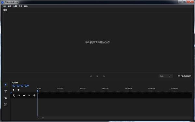Click the play button under preview
This screenshot has height=122, width=195.
click(97, 76)
